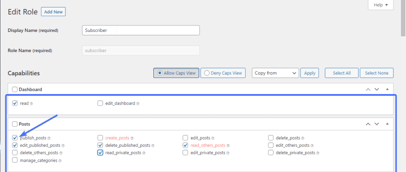Collapse the Dashboard panel triangle
Screen dimensions: 406x172
pos(387,89)
